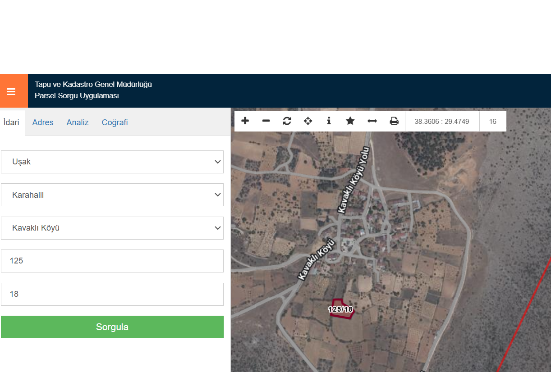Viewport: 551px width, 372px height.
Task: Choose from the Kavaklı Köyü dropdown
Action: pyautogui.click(x=112, y=228)
